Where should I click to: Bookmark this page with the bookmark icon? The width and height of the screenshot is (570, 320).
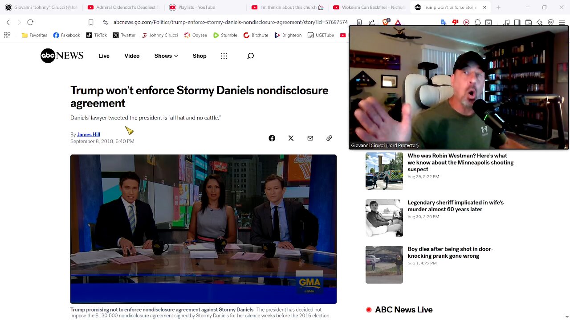click(x=91, y=22)
